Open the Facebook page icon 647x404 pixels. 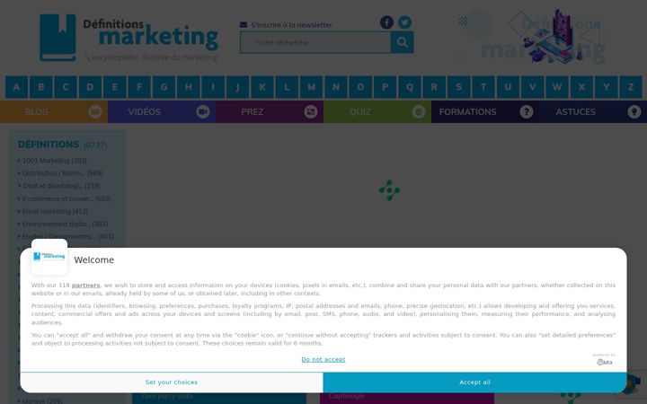click(386, 22)
